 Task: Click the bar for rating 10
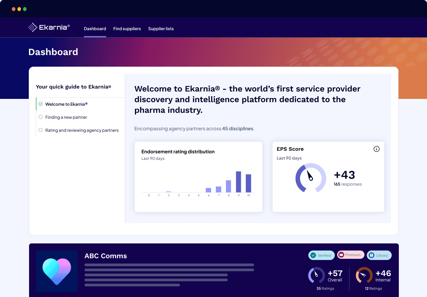[x=248, y=183]
